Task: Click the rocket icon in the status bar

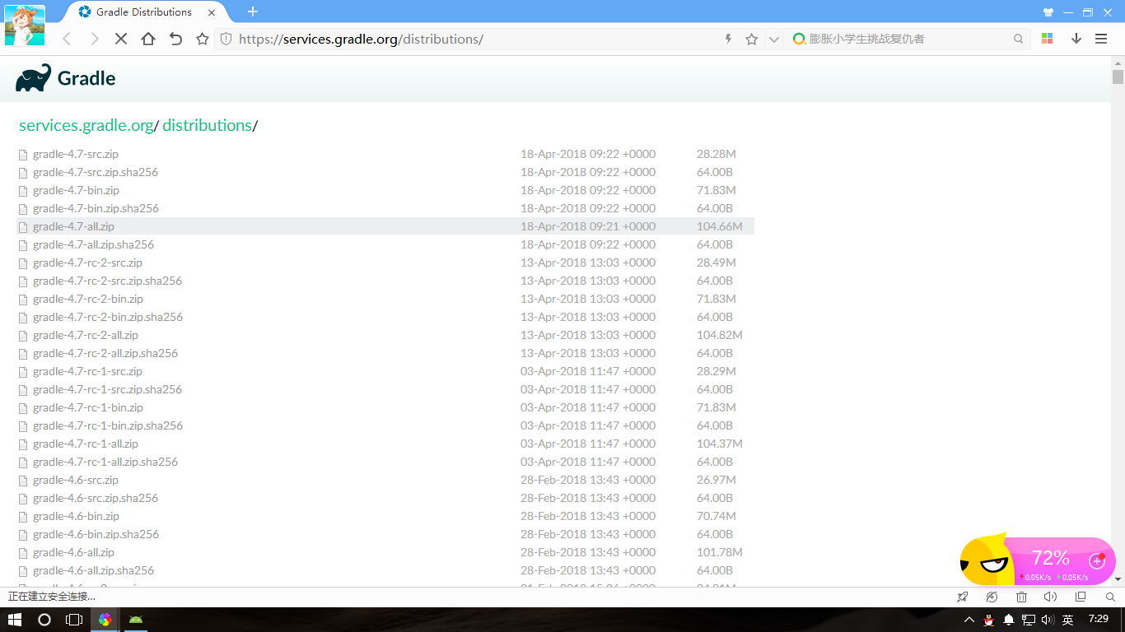Action: (963, 597)
